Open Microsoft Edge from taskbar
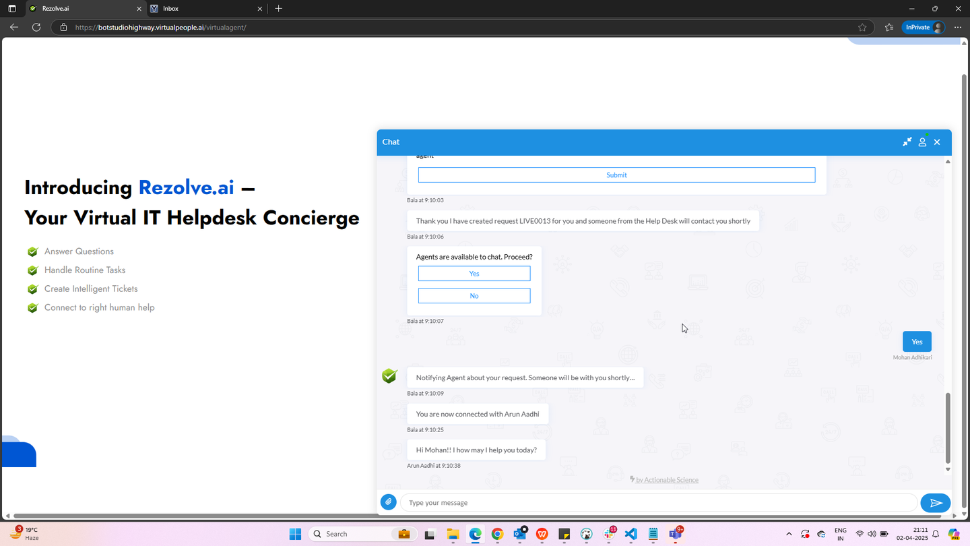The height and width of the screenshot is (546, 970). [x=476, y=534]
